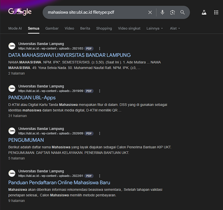The width and height of the screenshot is (223, 210).
Task: Switch to the Video tab
Action: (x=69, y=28)
